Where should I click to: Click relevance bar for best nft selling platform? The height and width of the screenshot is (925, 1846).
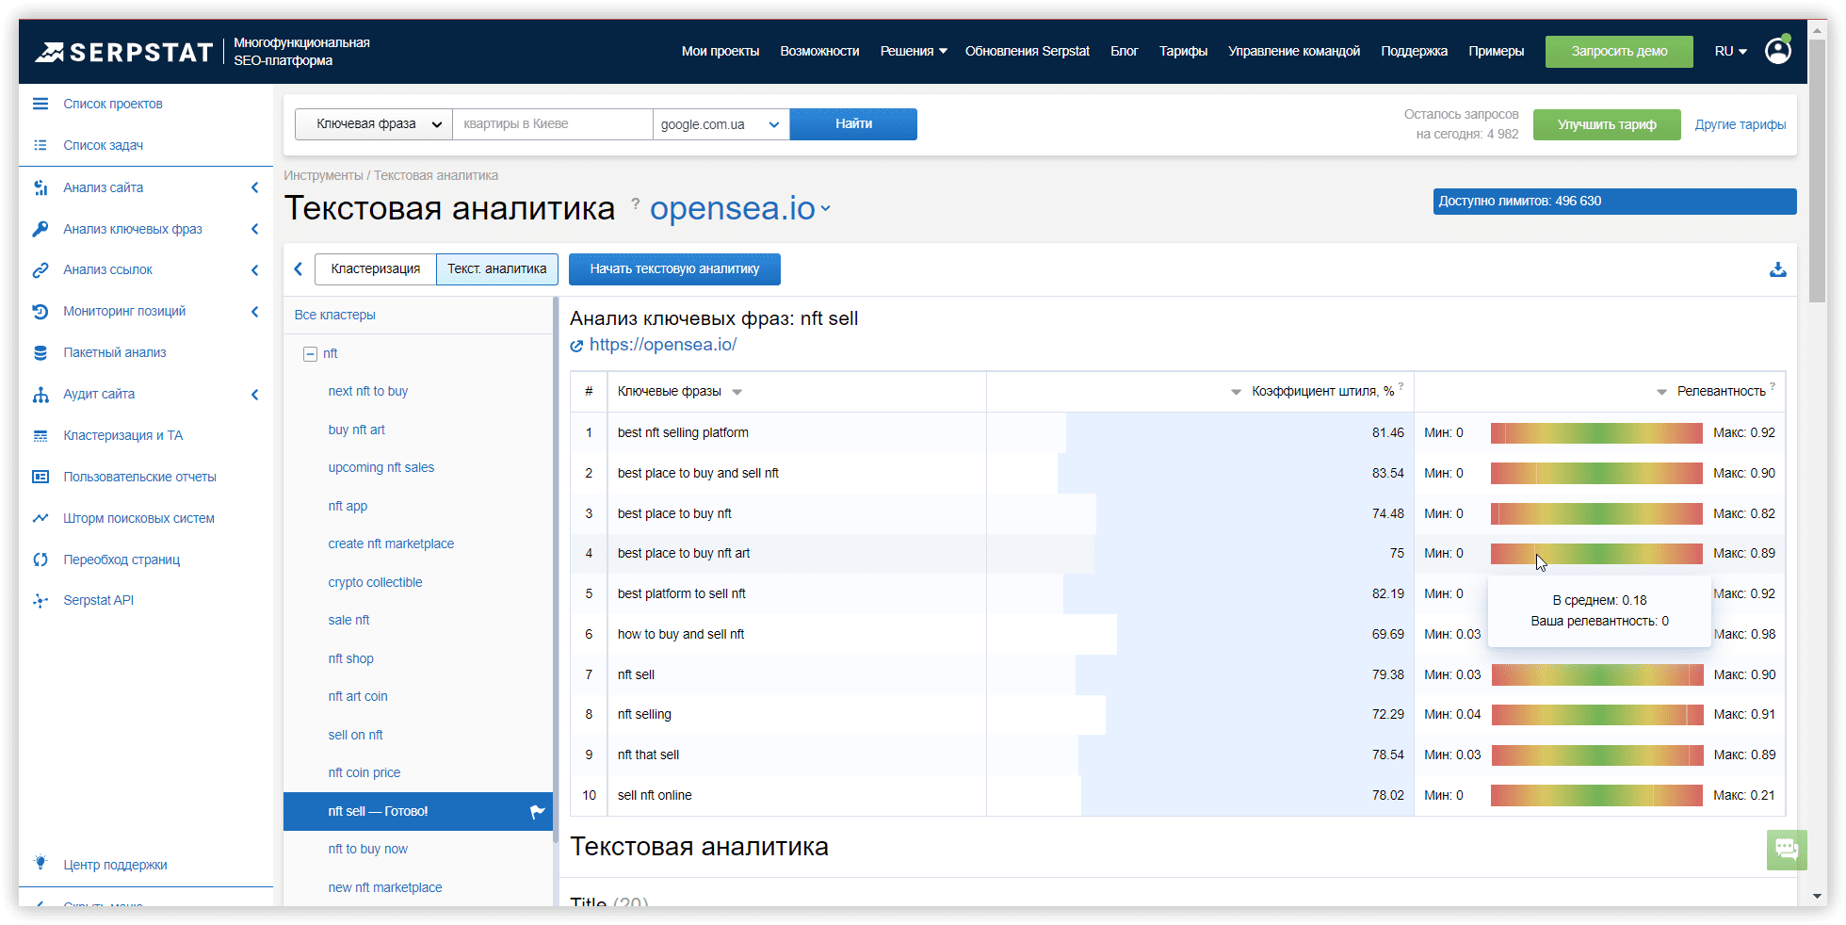click(x=1596, y=432)
